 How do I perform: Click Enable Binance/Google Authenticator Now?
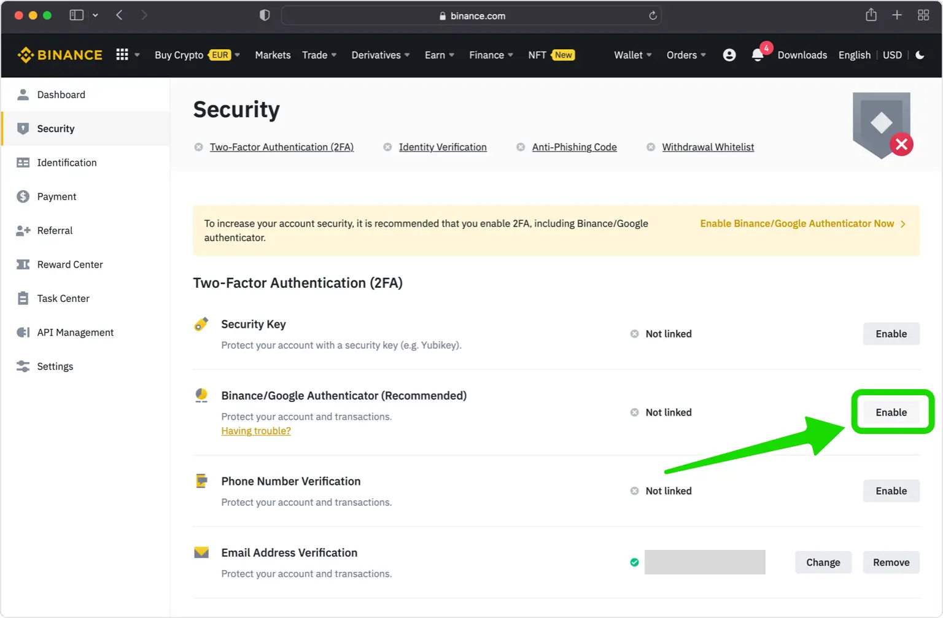pyautogui.click(x=802, y=224)
